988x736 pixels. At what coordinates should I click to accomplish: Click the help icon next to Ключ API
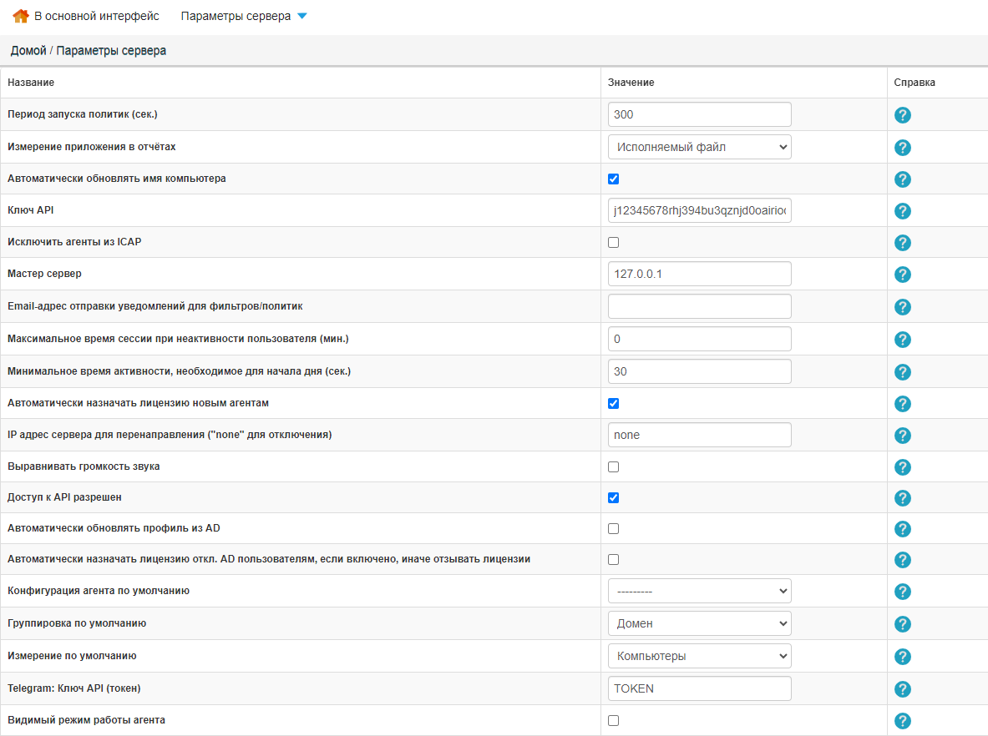(902, 210)
